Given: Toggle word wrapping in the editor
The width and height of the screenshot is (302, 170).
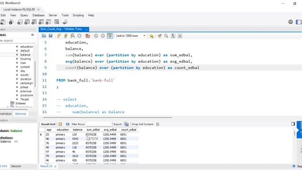Looking at the screenshot, I should tap(180, 36).
